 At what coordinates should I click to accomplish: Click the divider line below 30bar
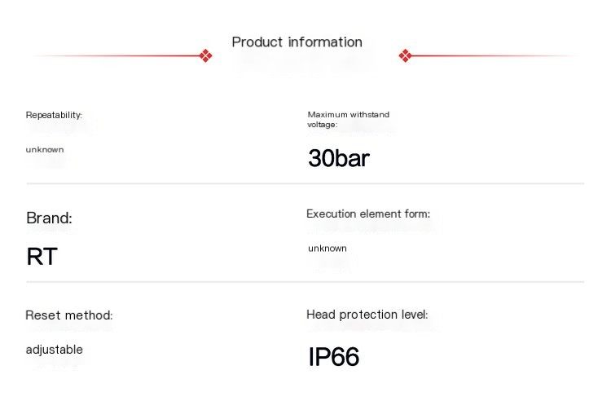(x=305, y=183)
